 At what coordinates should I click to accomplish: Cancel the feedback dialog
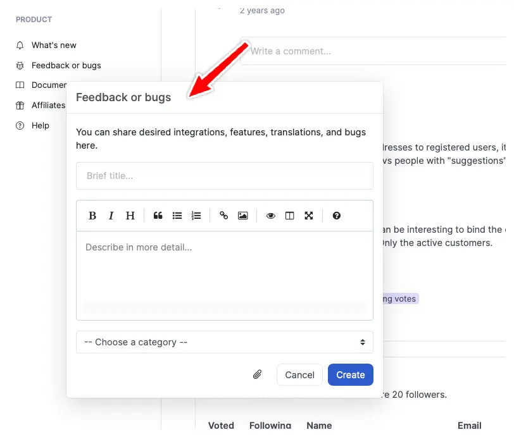(299, 375)
